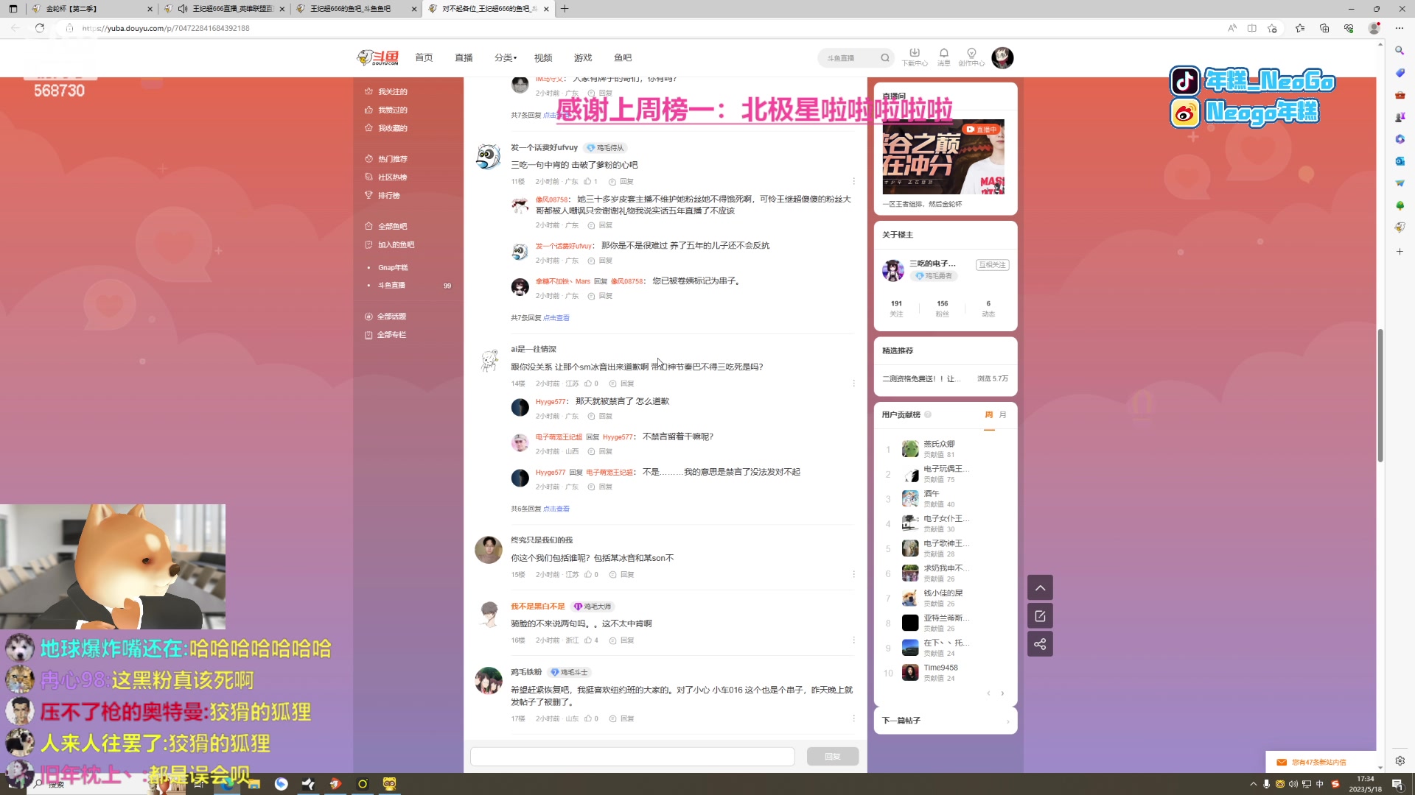Viewport: 1415px width, 795px height.
Task: Like the 11楼 comment thumbs-up
Action: [x=587, y=181]
